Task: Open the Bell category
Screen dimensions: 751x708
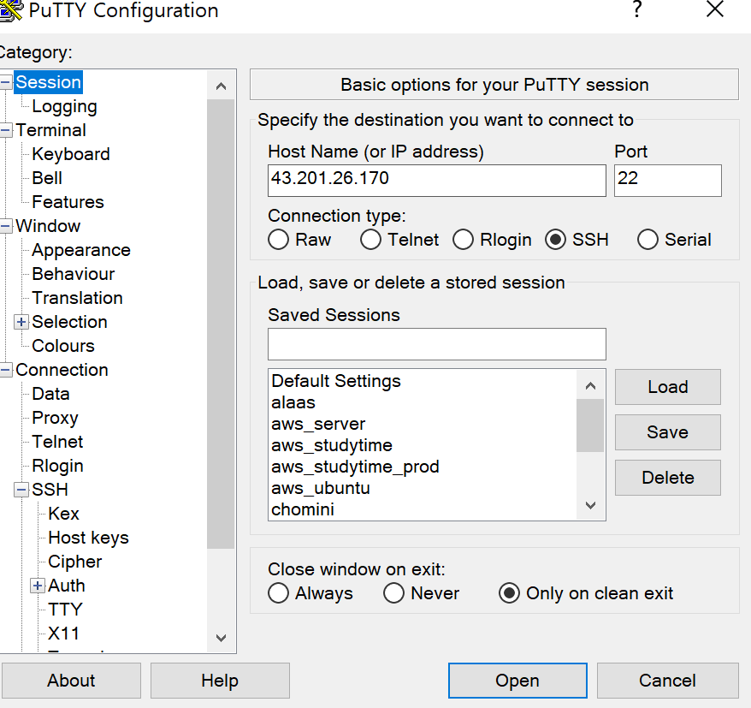Action: coord(47,178)
